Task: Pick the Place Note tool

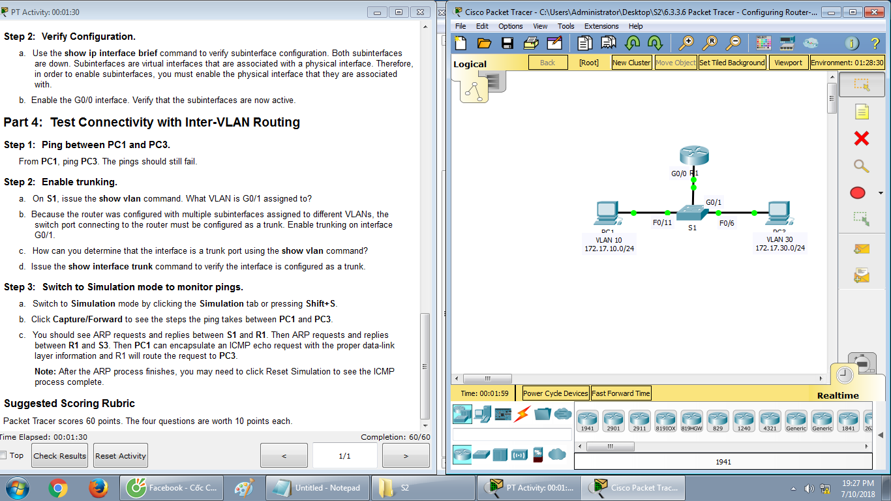Action: [862, 112]
